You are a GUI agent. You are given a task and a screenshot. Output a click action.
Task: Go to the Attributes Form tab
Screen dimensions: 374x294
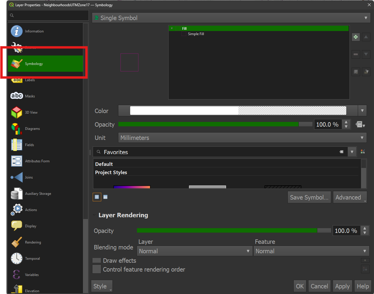click(45, 161)
